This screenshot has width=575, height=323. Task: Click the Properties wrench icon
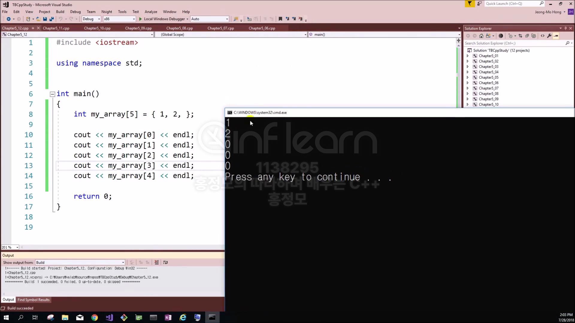[x=549, y=36]
